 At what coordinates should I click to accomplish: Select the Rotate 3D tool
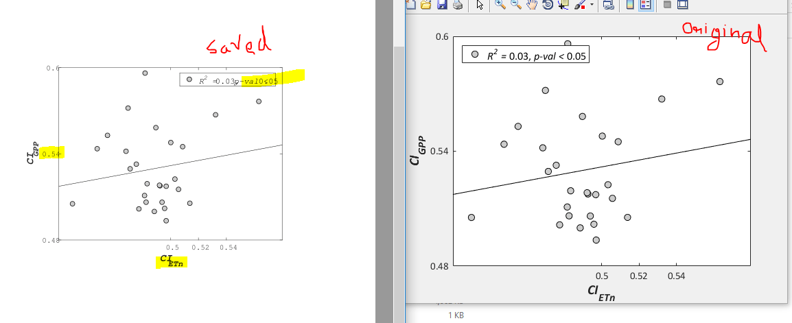point(548,5)
